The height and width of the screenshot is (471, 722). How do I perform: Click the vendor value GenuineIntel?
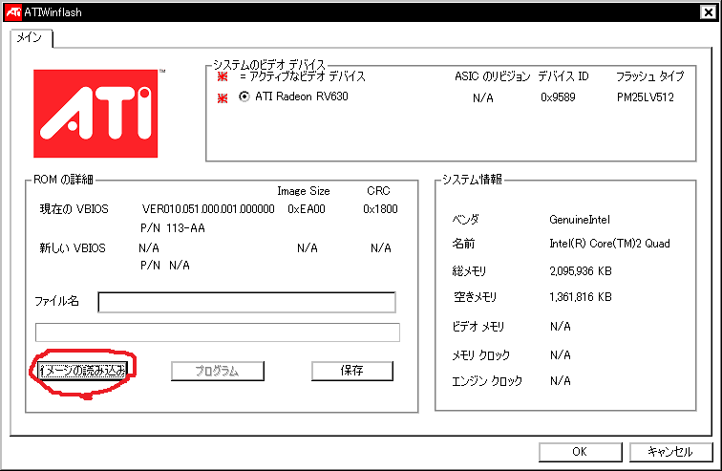pos(580,220)
